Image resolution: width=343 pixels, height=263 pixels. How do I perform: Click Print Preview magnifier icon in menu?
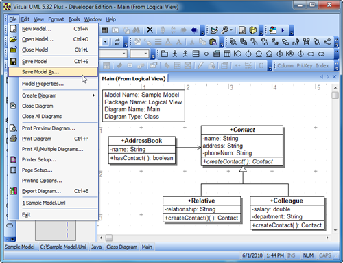coord(13,128)
